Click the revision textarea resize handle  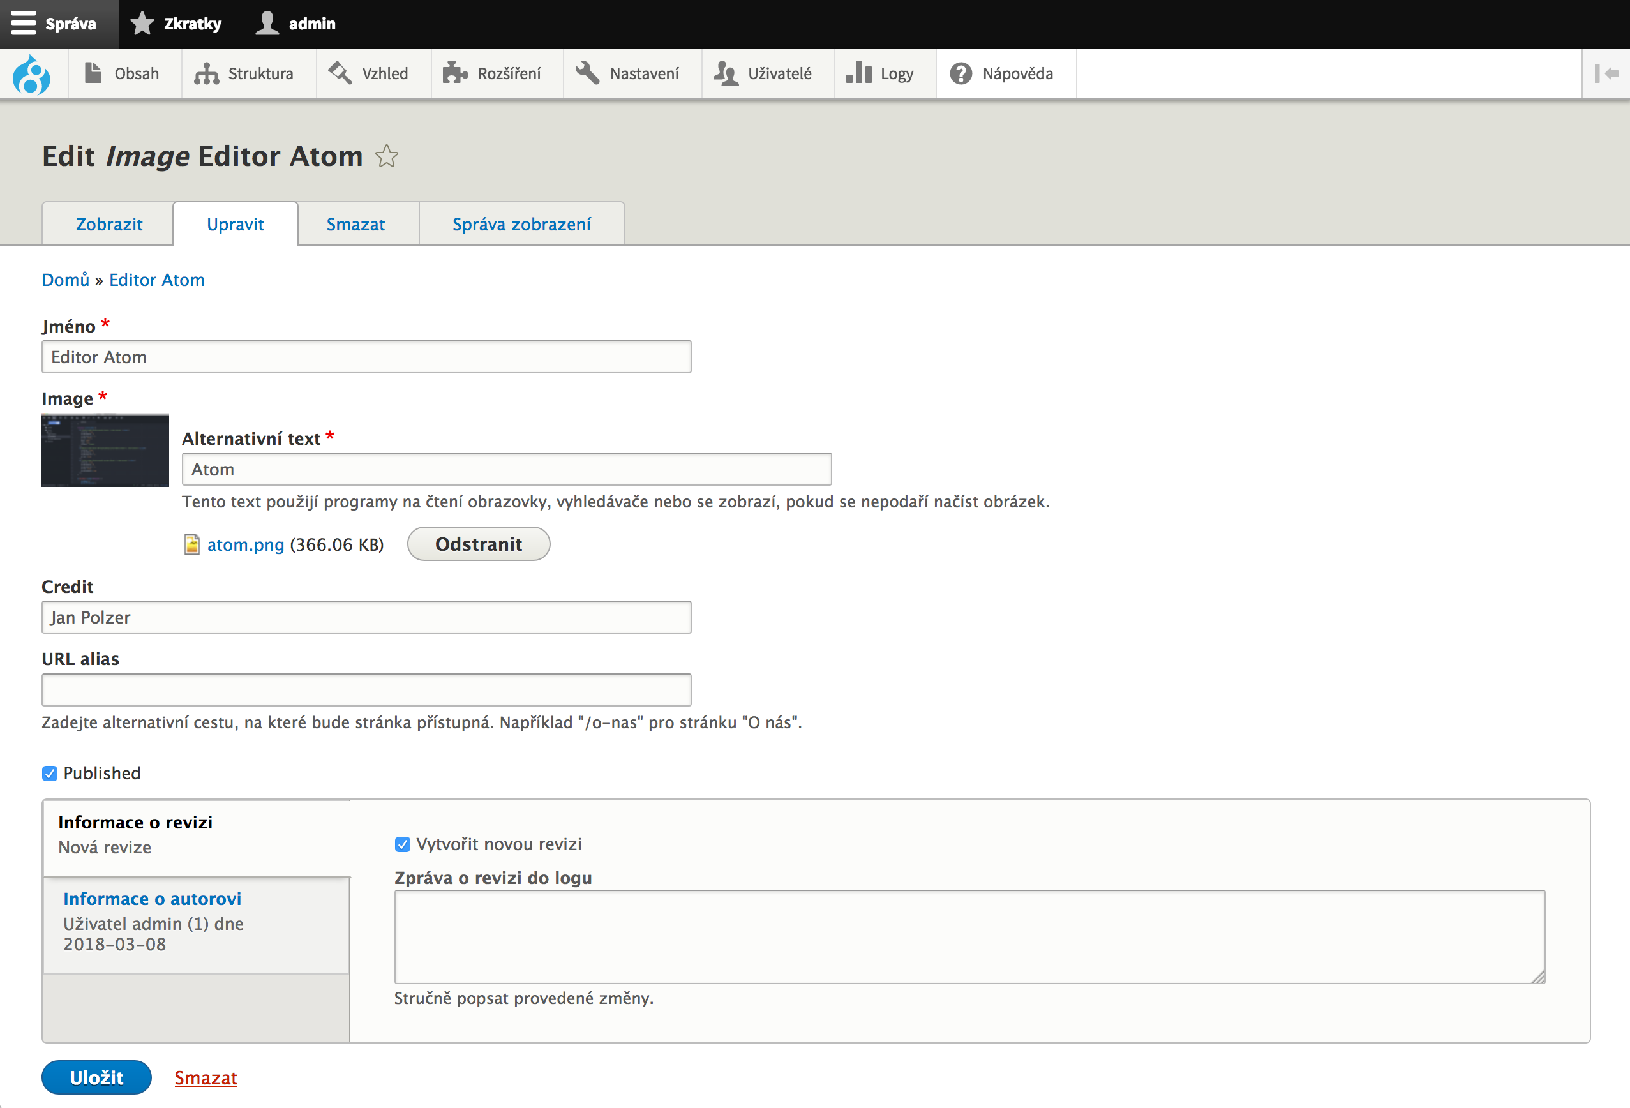point(1537,976)
